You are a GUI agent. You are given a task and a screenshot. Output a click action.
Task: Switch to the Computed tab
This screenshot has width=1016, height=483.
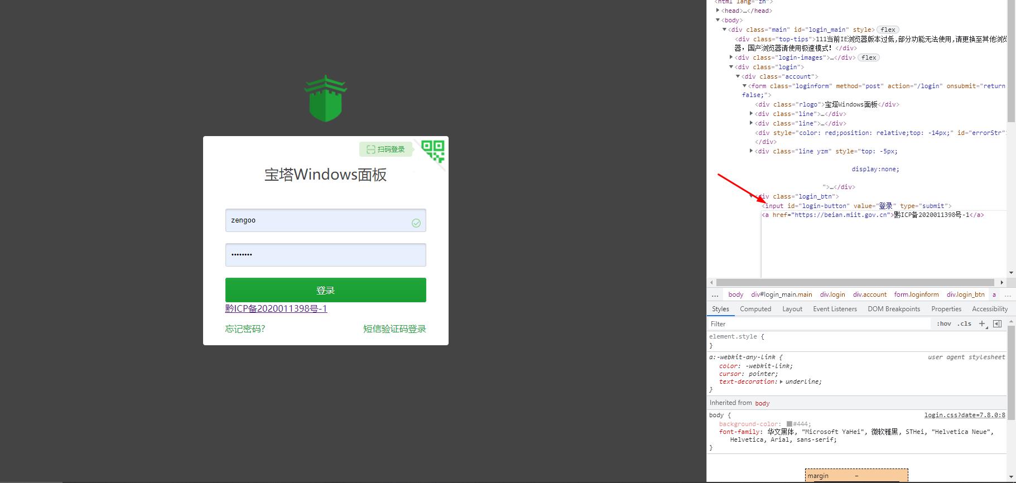(755, 309)
